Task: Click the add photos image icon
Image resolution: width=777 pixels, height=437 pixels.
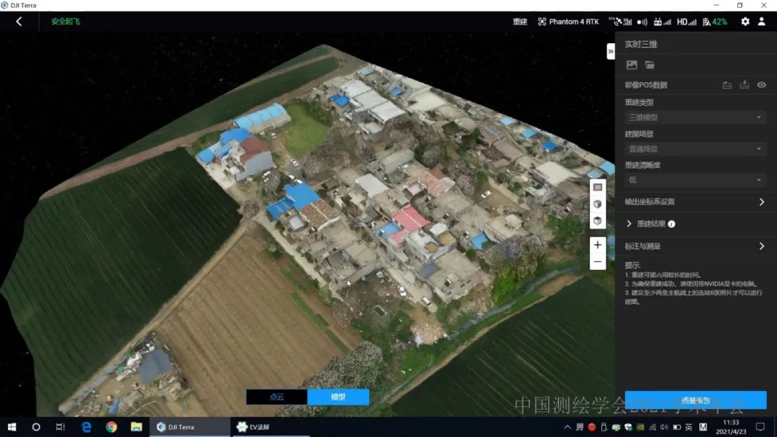Action: (632, 65)
